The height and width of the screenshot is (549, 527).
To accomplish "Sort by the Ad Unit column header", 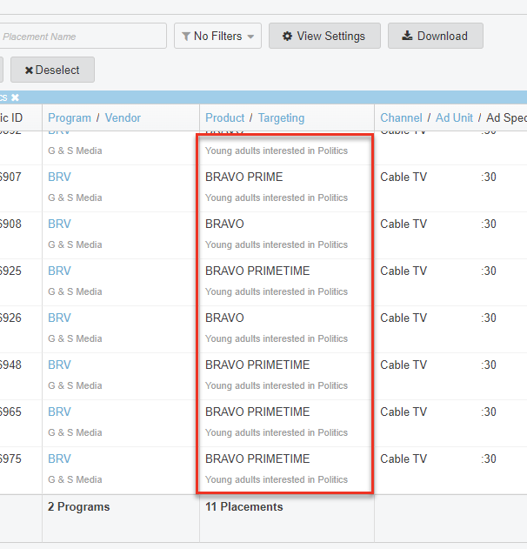I will pyautogui.click(x=455, y=118).
